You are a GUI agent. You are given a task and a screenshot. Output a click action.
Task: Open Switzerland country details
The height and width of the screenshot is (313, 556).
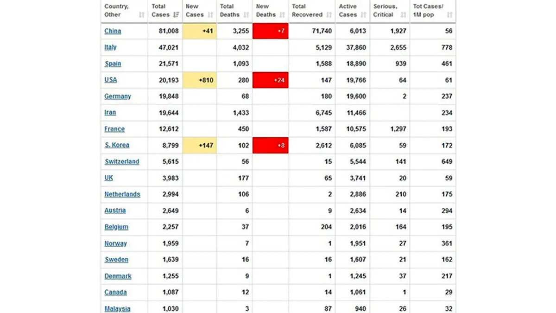click(x=122, y=161)
